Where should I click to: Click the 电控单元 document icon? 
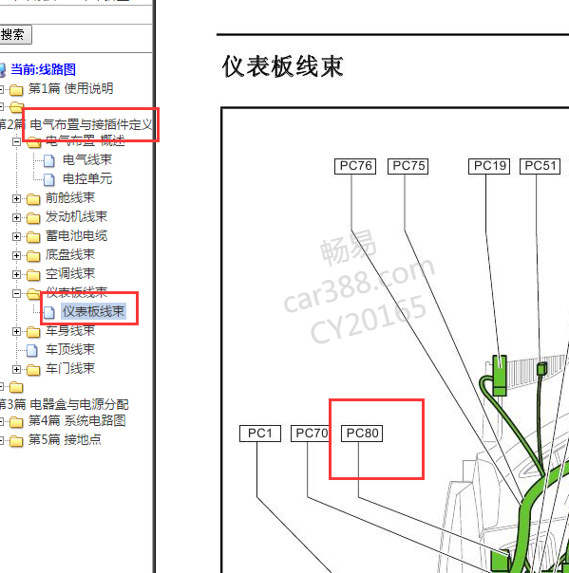pos(49,179)
